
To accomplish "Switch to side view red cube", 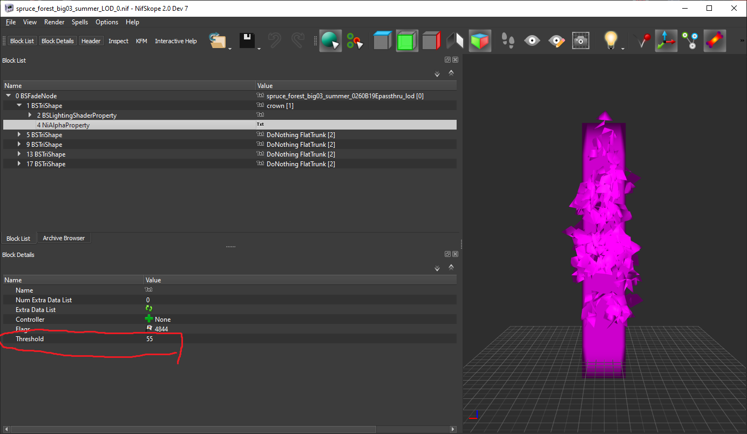I will pos(431,41).
